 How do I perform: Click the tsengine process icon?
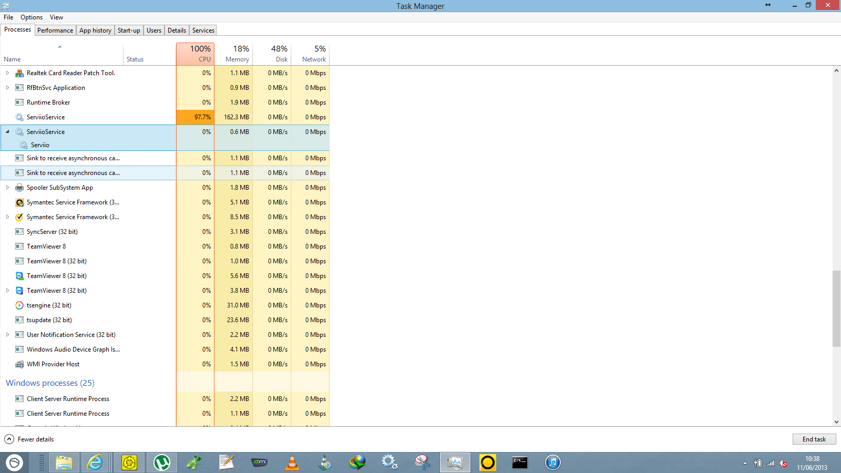[19, 305]
